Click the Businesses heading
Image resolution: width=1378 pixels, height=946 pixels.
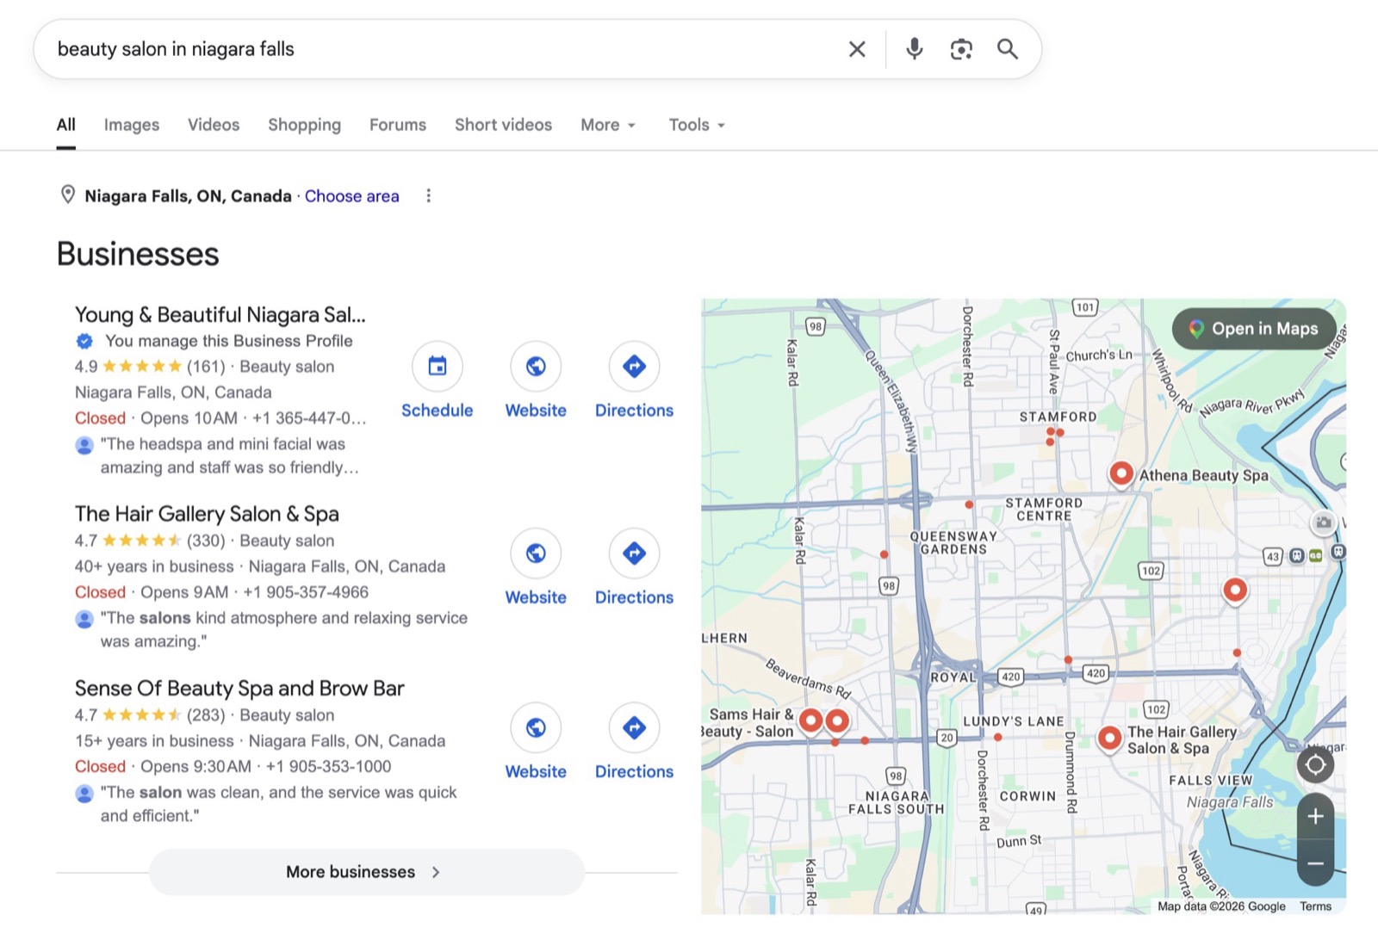138,254
